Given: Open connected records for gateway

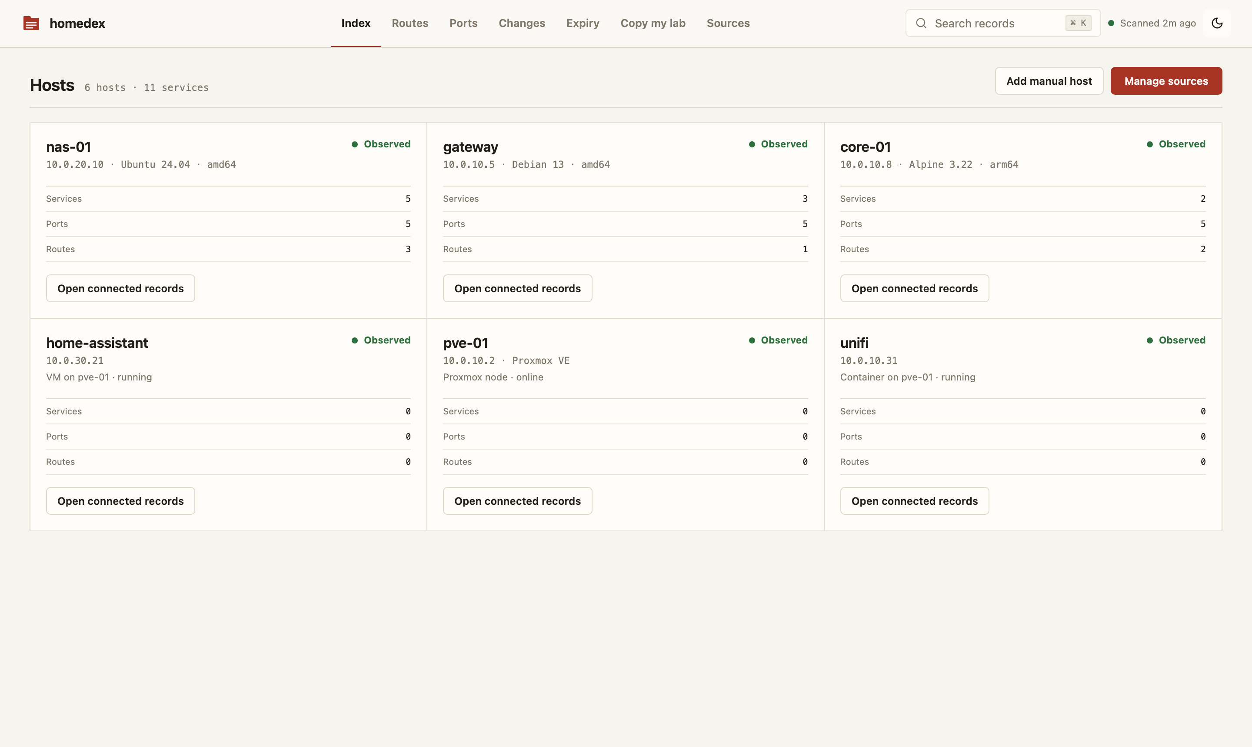Looking at the screenshot, I should point(517,288).
